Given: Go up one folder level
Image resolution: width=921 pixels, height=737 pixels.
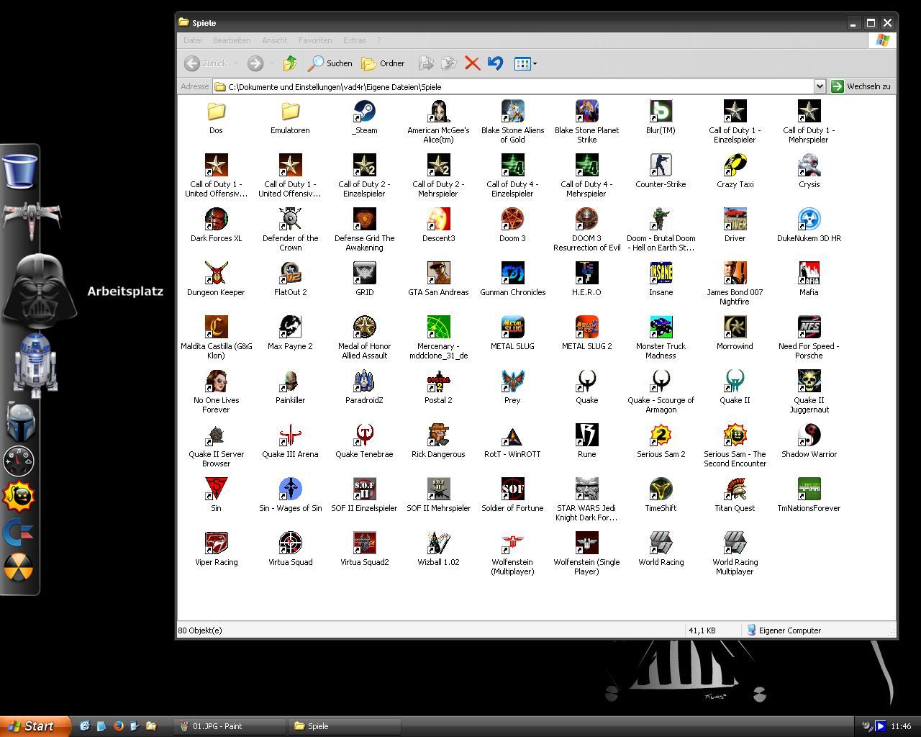Looking at the screenshot, I should pyautogui.click(x=290, y=63).
